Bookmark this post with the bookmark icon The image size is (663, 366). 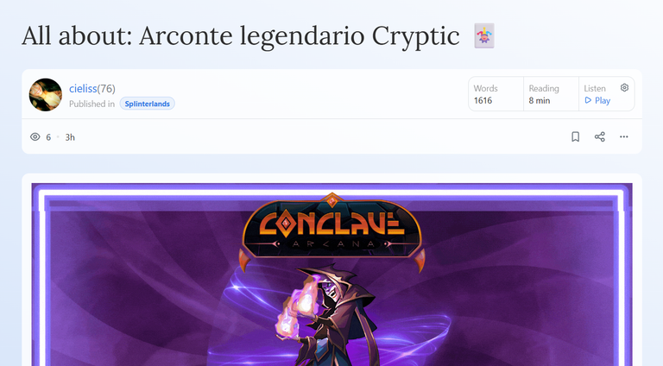tap(575, 136)
